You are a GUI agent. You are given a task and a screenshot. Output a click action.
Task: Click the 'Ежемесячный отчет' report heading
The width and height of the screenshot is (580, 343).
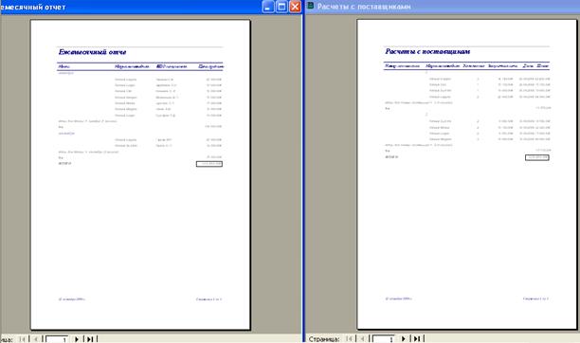coord(92,52)
